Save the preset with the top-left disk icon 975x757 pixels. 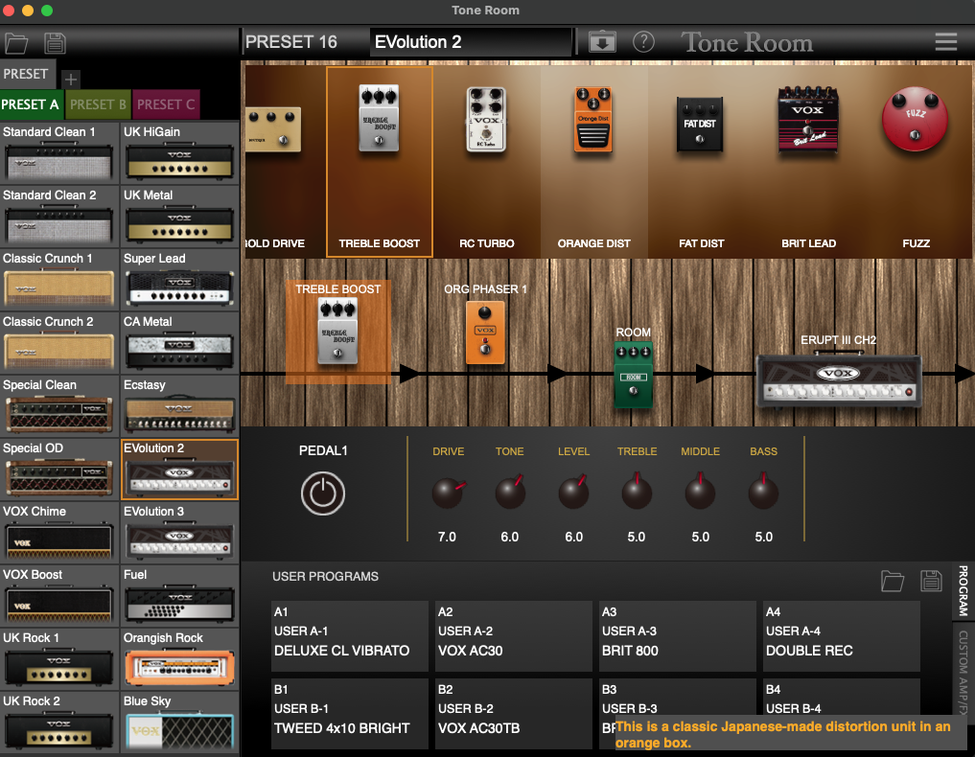[55, 42]
